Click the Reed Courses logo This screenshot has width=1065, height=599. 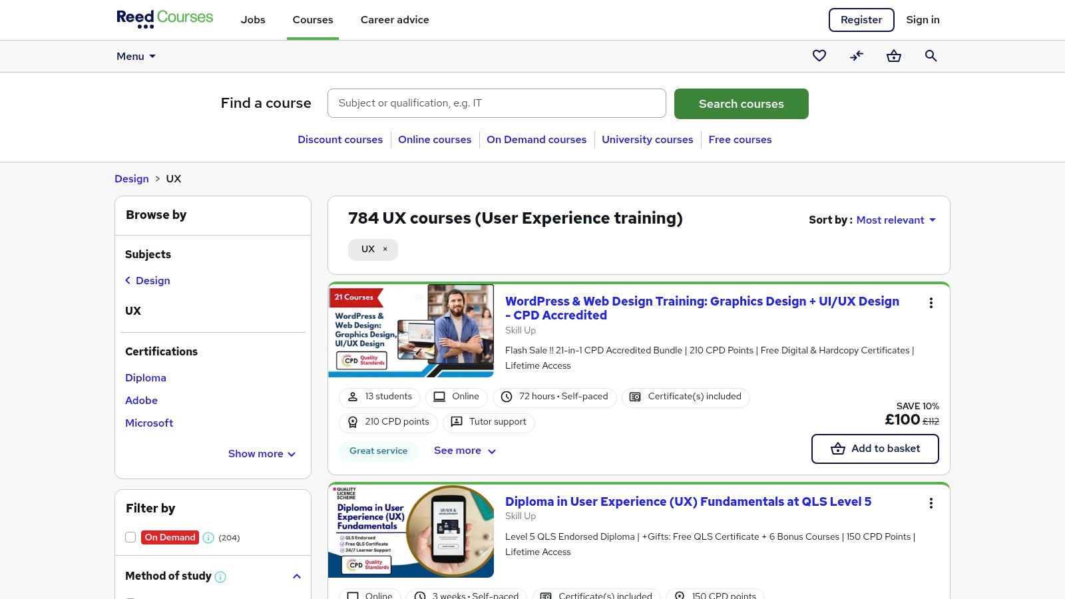164,19
